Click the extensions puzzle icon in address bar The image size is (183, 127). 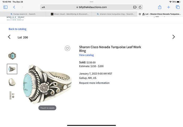pyautogui.click(x=135, y=7)
